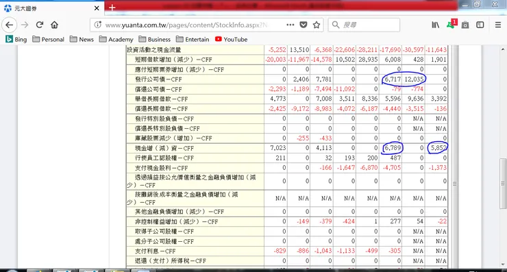Select the 投資活動之現金流量 row label
The image size is (507, 272).
[153, 50]
